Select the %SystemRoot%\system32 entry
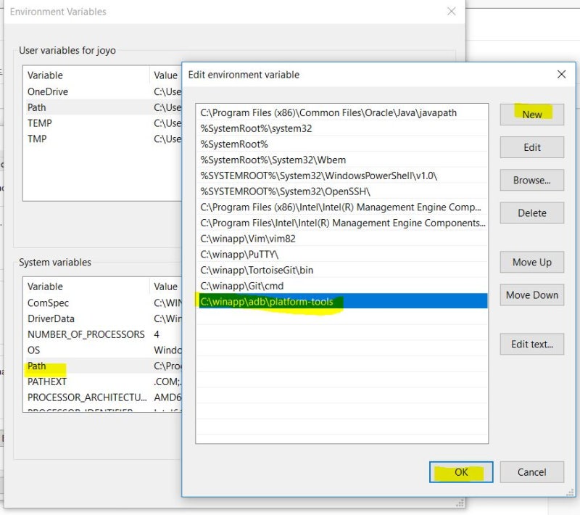Viewport: 580px width, 515px height. [341, 128]
